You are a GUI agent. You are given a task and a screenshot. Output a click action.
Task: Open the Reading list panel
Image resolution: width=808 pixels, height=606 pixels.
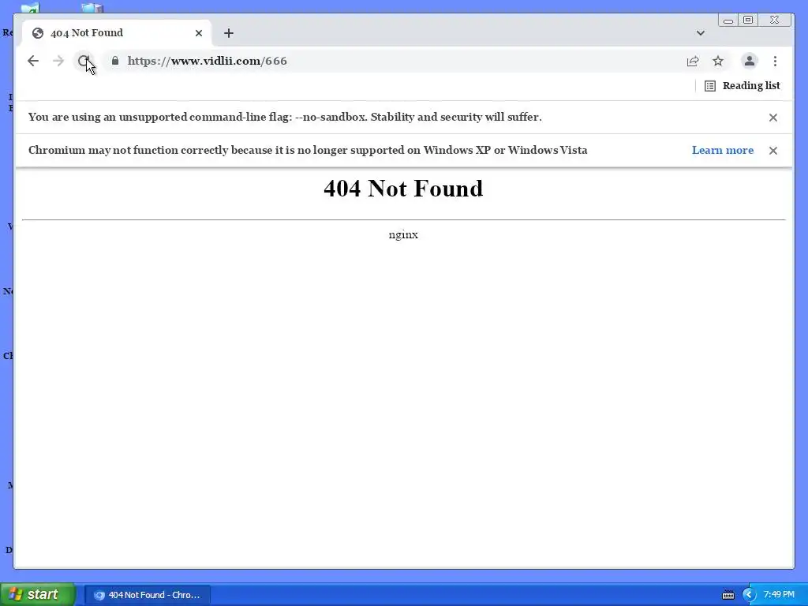point(742,85)
